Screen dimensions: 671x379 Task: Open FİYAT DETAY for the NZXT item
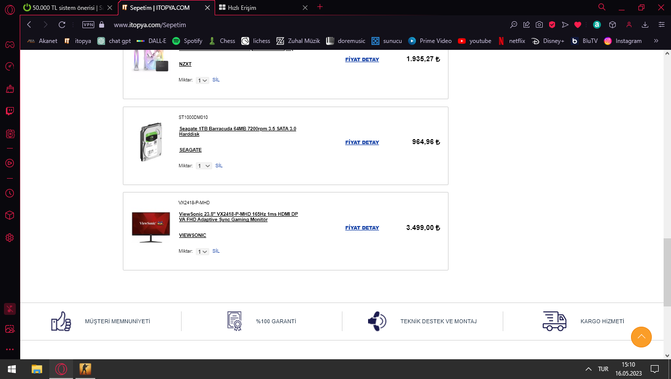point(362,59)
